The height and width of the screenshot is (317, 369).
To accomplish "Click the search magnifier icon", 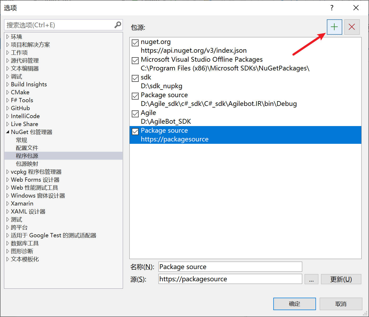I will (x=117, y=25).
